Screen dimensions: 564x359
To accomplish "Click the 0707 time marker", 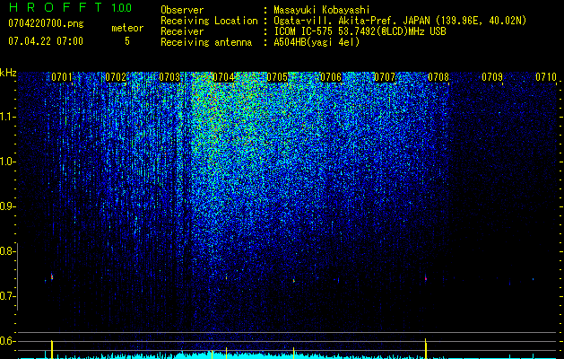I will [385, 77].
